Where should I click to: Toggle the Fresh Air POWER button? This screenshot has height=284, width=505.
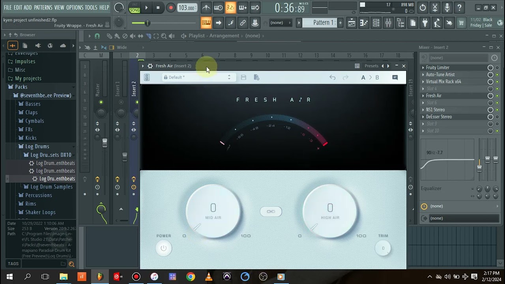click(x=164, y=248)
